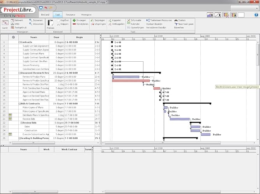Click Inspringen indent button
Screen dimensions: 260x194
click(98, 20)
